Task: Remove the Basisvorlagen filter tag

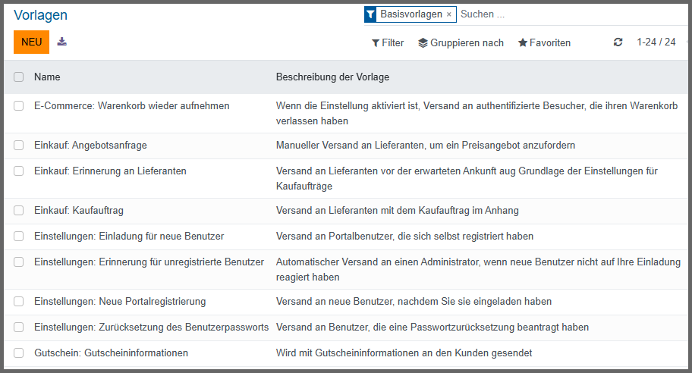Action: click(448, 14)
